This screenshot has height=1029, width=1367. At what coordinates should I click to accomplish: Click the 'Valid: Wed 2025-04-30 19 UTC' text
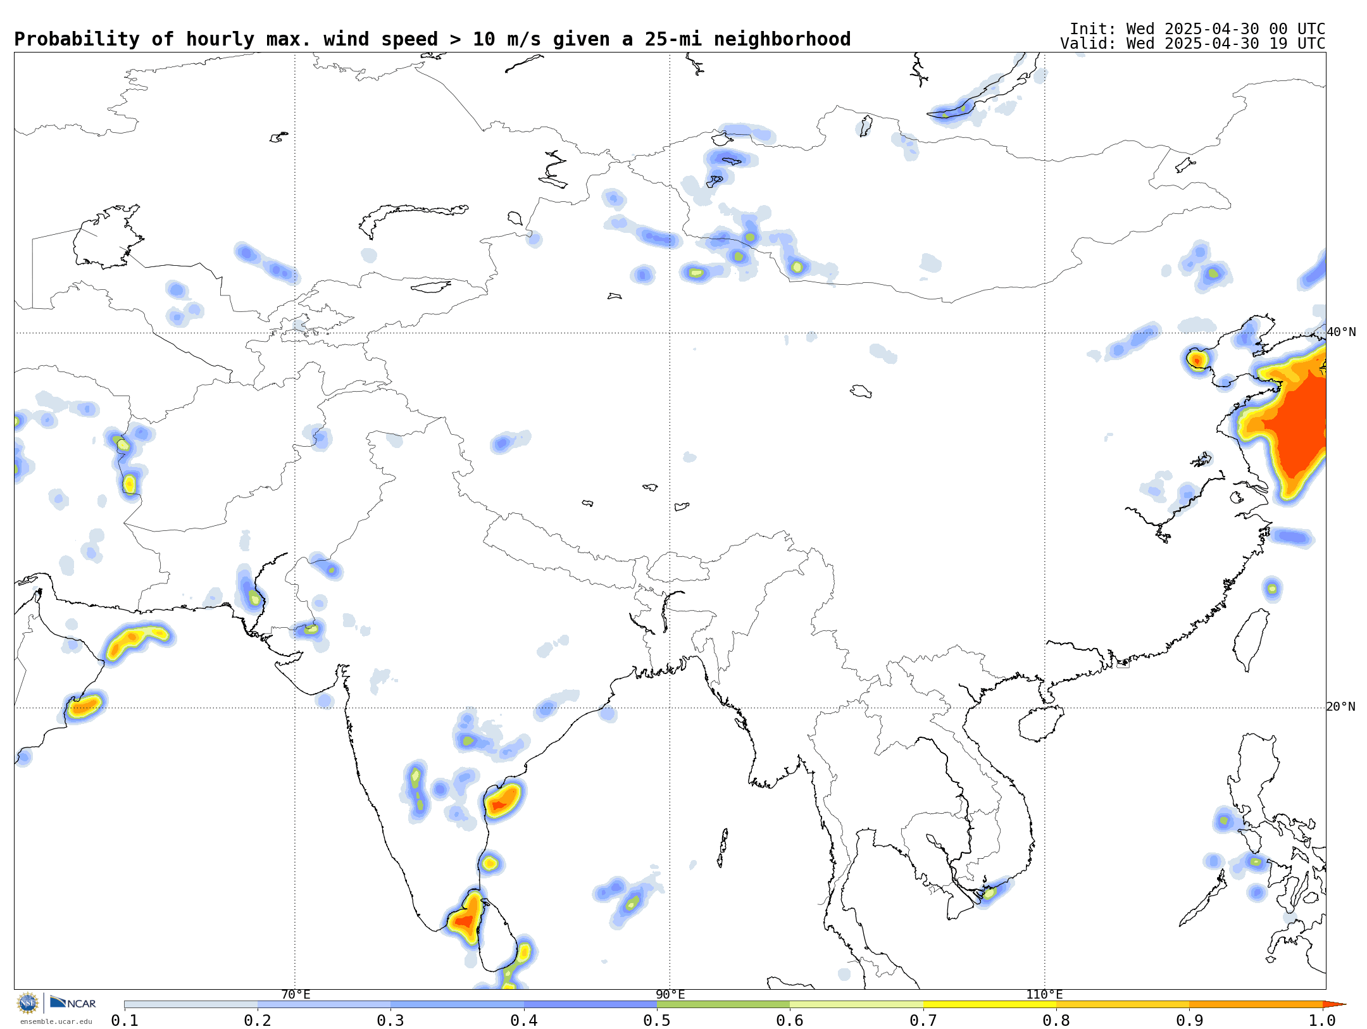click(1193, 44)
